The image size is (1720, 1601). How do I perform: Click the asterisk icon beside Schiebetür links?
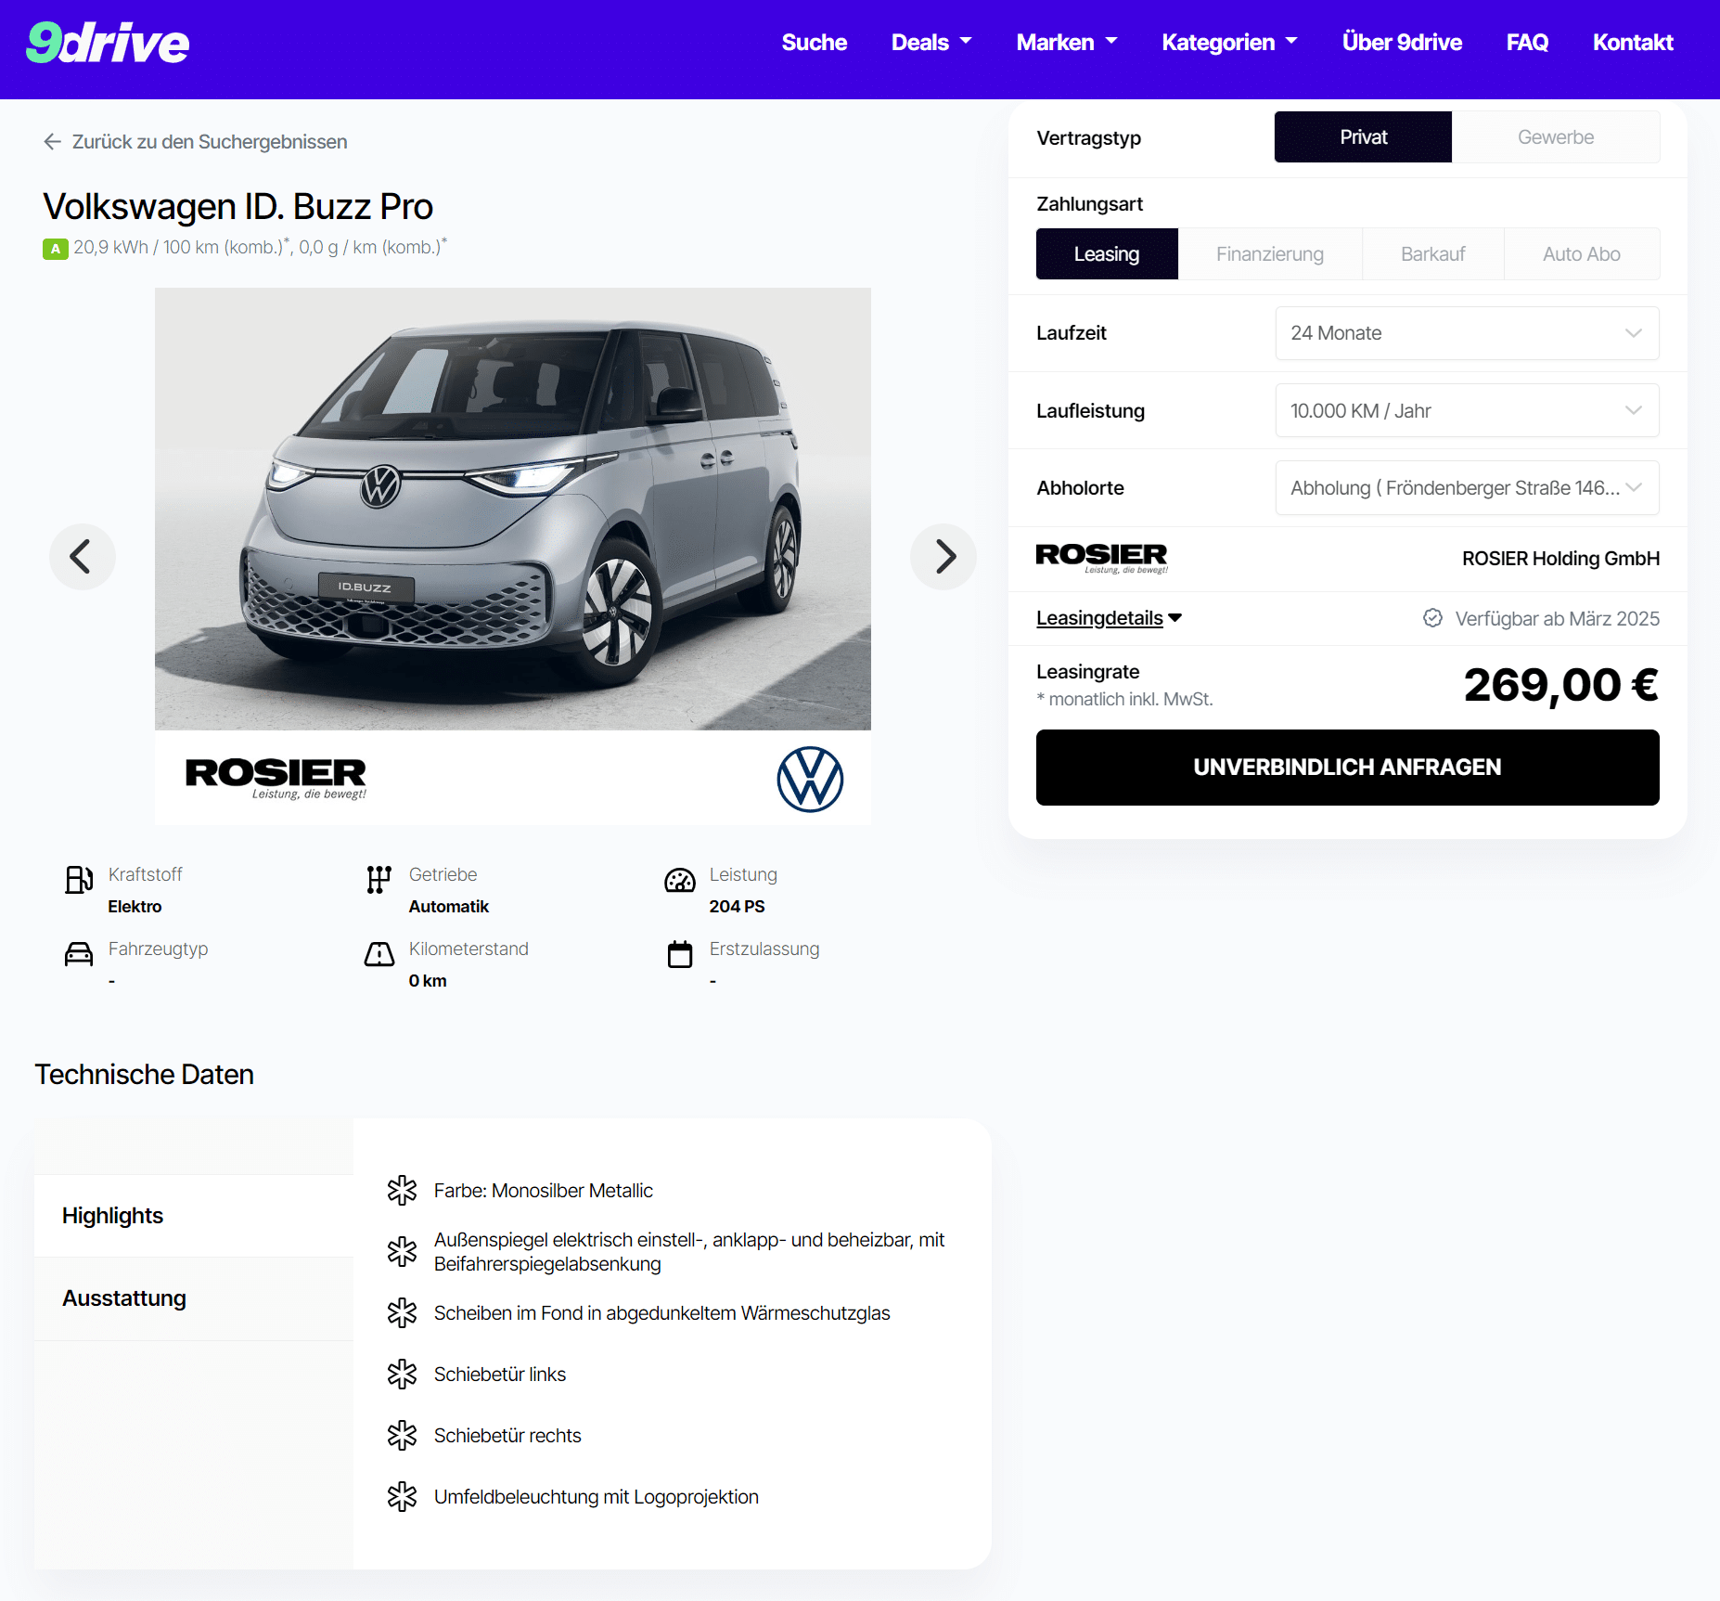(402, 1374)
